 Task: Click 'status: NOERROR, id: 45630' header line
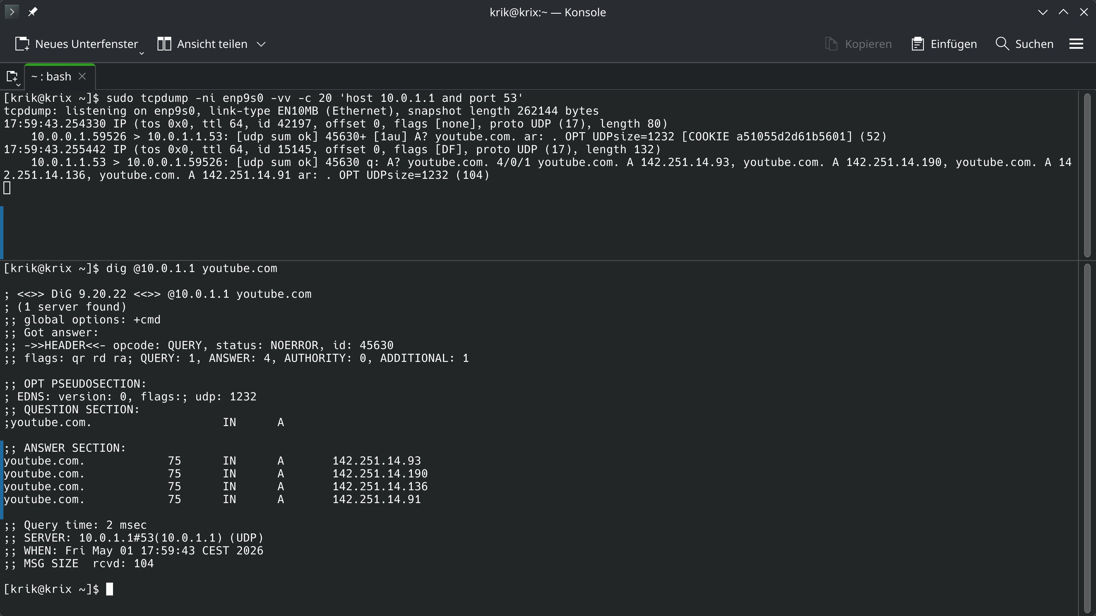point(198,345)
